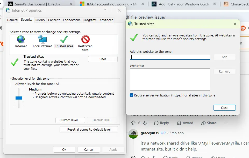Screen dimensions: 249x158
Task: Click inside the Websites list box
Action: click(x=170, y=79)
